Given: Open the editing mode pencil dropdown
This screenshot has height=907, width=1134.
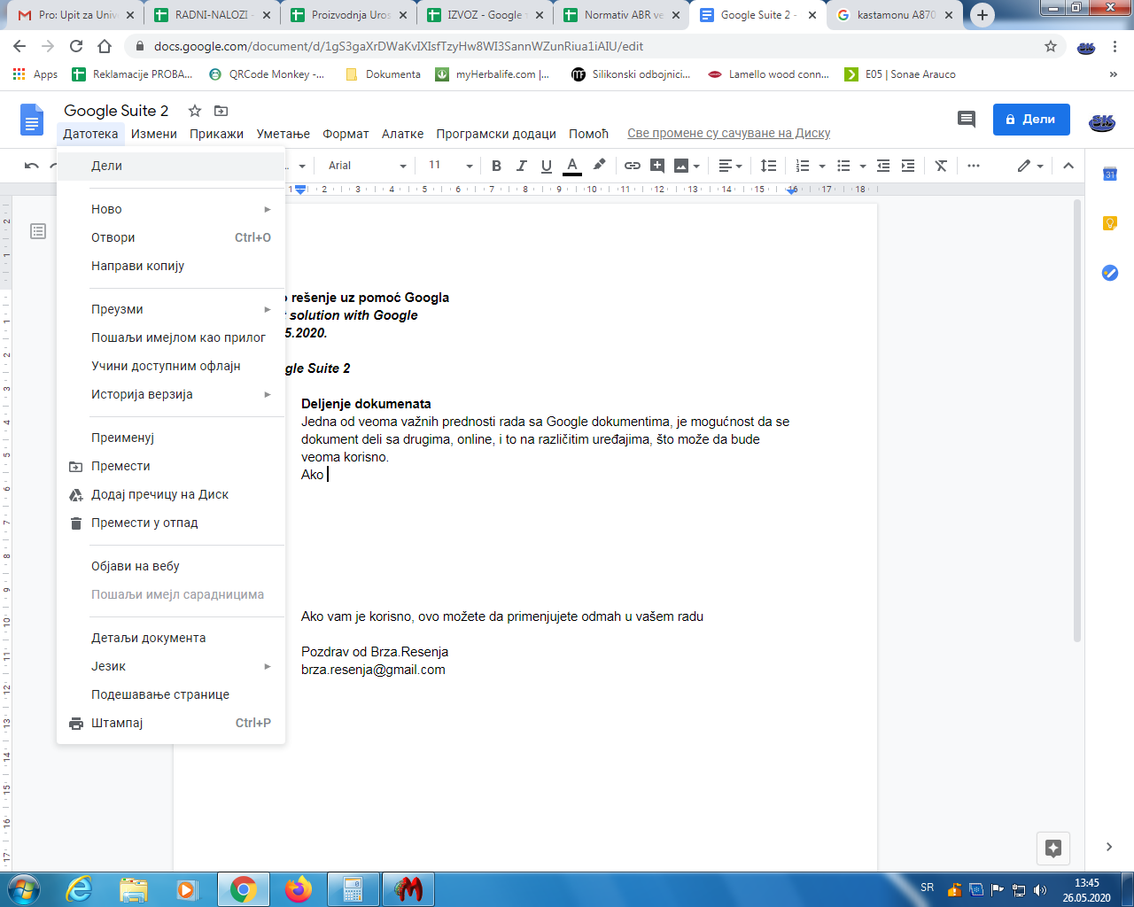Looking at the screenshot, I should pos(1030,166).
